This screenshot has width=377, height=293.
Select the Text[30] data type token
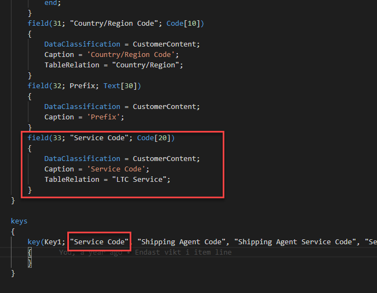120,85
